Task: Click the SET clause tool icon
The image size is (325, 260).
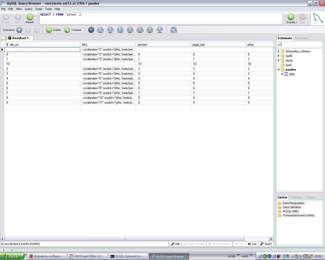Action: [160, 30]
